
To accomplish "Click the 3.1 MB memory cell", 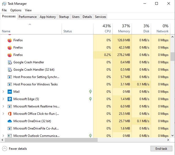I will pyautogui.click(x=122, y=84).
